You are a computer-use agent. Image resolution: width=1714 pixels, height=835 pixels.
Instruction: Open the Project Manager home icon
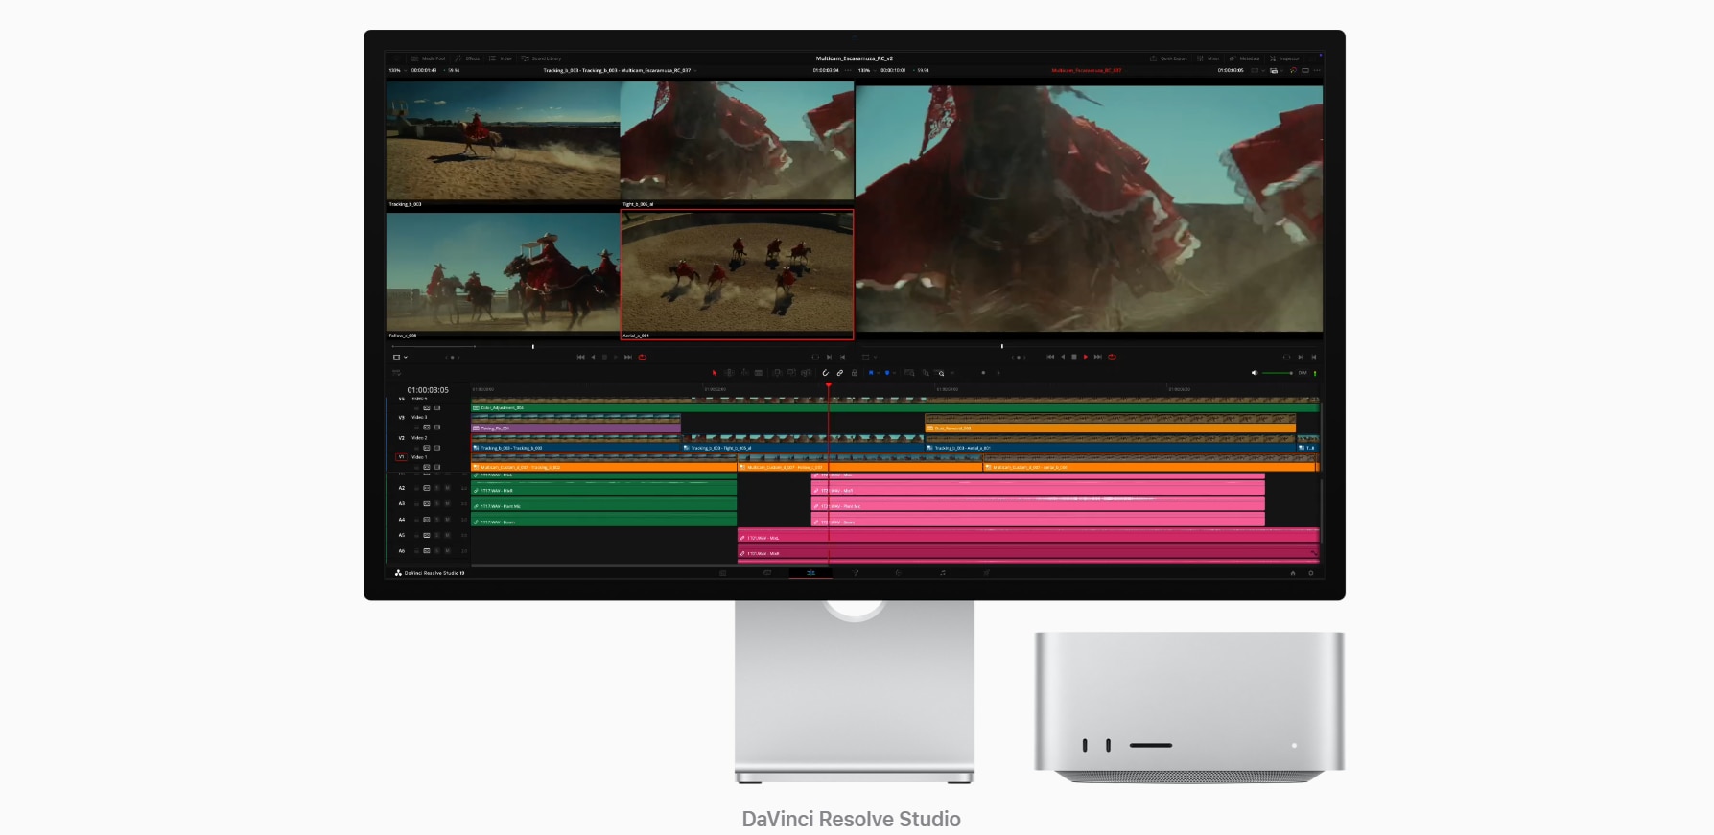coord(1293,573)
